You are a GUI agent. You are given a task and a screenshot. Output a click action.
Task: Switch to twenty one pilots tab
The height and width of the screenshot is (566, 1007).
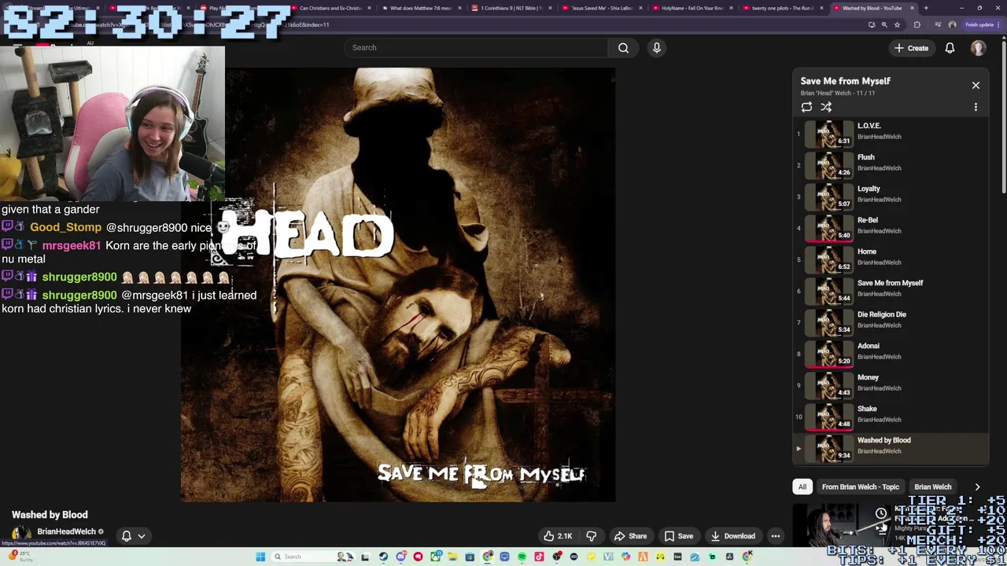pos(782,8)
